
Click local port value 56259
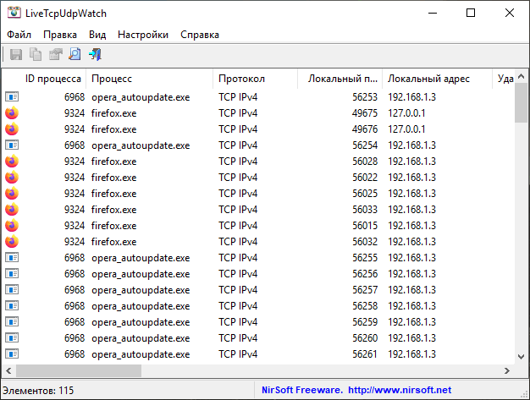tap(365, 321)
